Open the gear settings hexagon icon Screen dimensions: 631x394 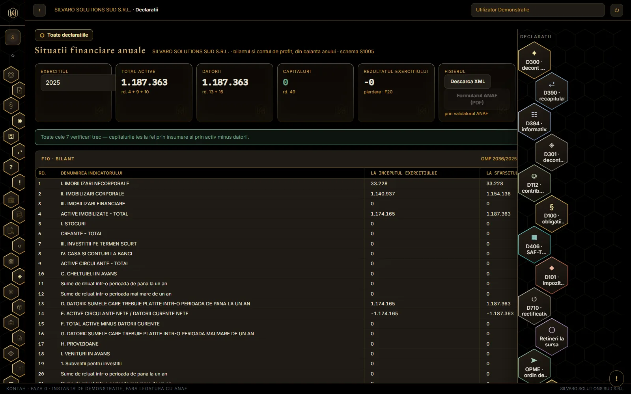11,292
